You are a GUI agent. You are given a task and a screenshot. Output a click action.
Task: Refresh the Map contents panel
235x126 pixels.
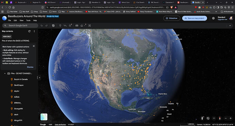tap(29, 31)
